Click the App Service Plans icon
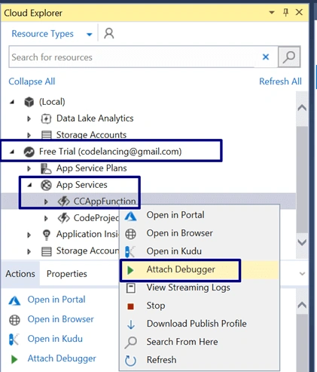317x372 pixels. point(46,168)
